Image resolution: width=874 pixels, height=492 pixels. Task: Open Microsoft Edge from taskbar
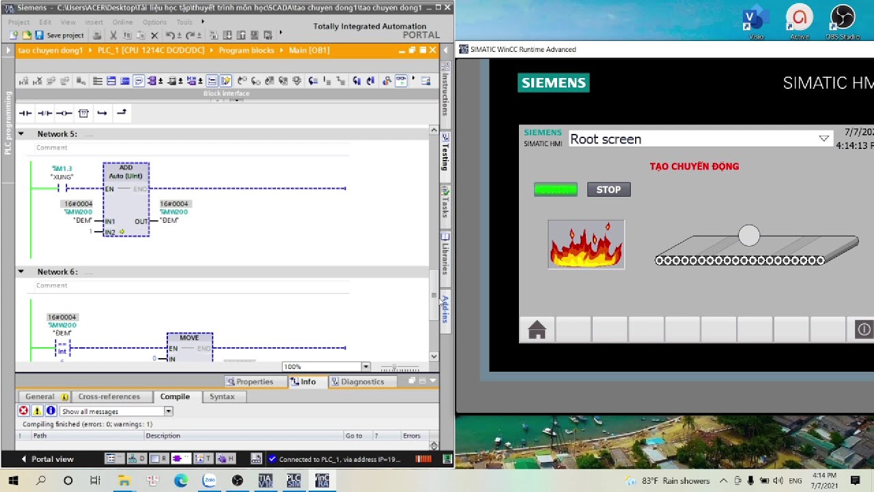pyautogui.click(x=181, y=480)
